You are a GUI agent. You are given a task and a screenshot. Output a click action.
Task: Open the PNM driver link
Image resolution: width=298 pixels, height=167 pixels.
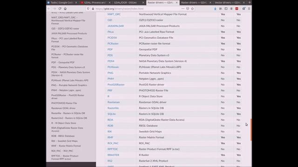pyautogui.click(x=110, y=79)
